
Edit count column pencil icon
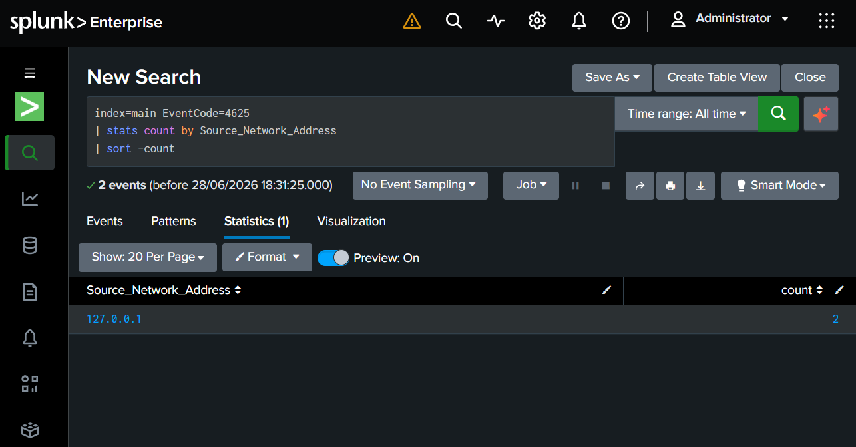(839, 290)
